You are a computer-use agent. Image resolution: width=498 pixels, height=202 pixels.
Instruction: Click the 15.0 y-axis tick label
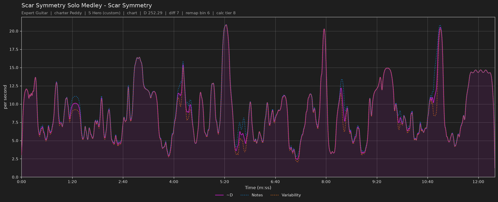coord(14,68)
